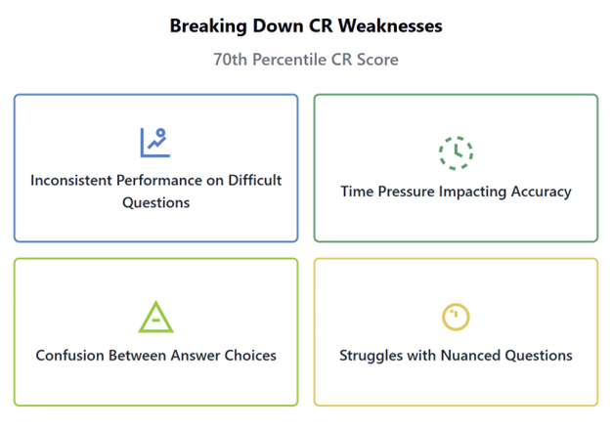The image size is (612, 428).
Task: Click the word "Percentile" in the subtitle
Action: pos(297,60)
